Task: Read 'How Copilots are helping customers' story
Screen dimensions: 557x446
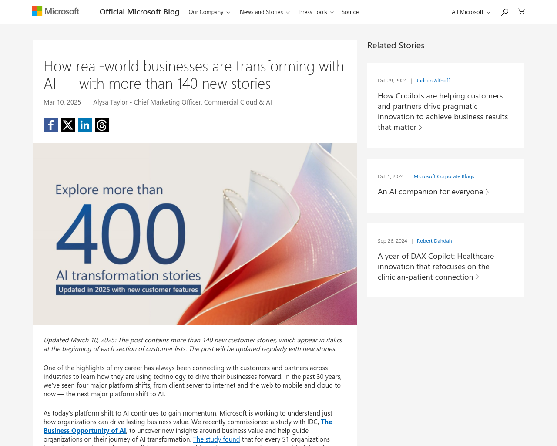Action: pyautogui.click(x=443, y=111)
